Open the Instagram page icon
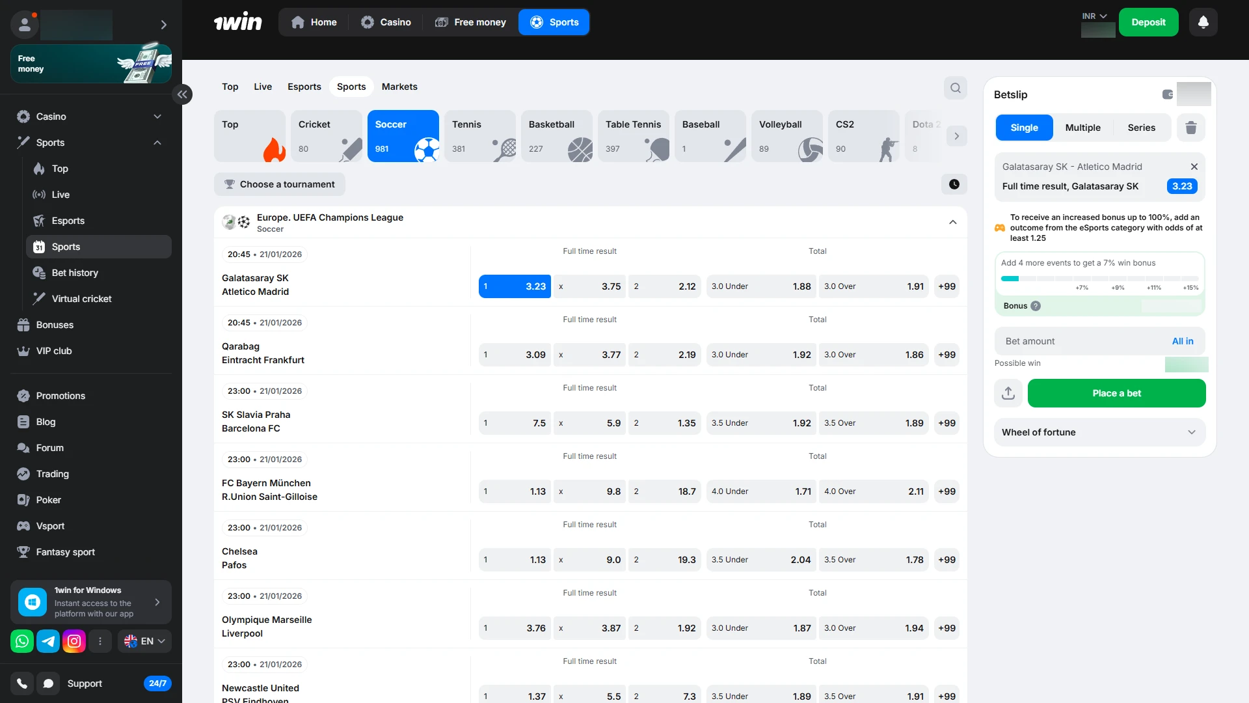Viewport: 1249px width, 703px height. click(x=74, y=641)
